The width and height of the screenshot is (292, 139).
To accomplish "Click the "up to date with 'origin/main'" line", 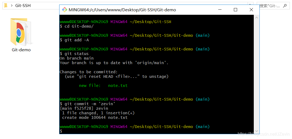I will click(x=114, y=63).
